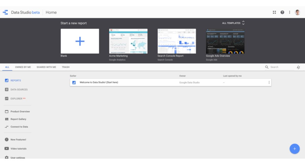Select DATA SOURCES in the sidebar
Viewport: 305px width, 165px height.
point(19,90)
